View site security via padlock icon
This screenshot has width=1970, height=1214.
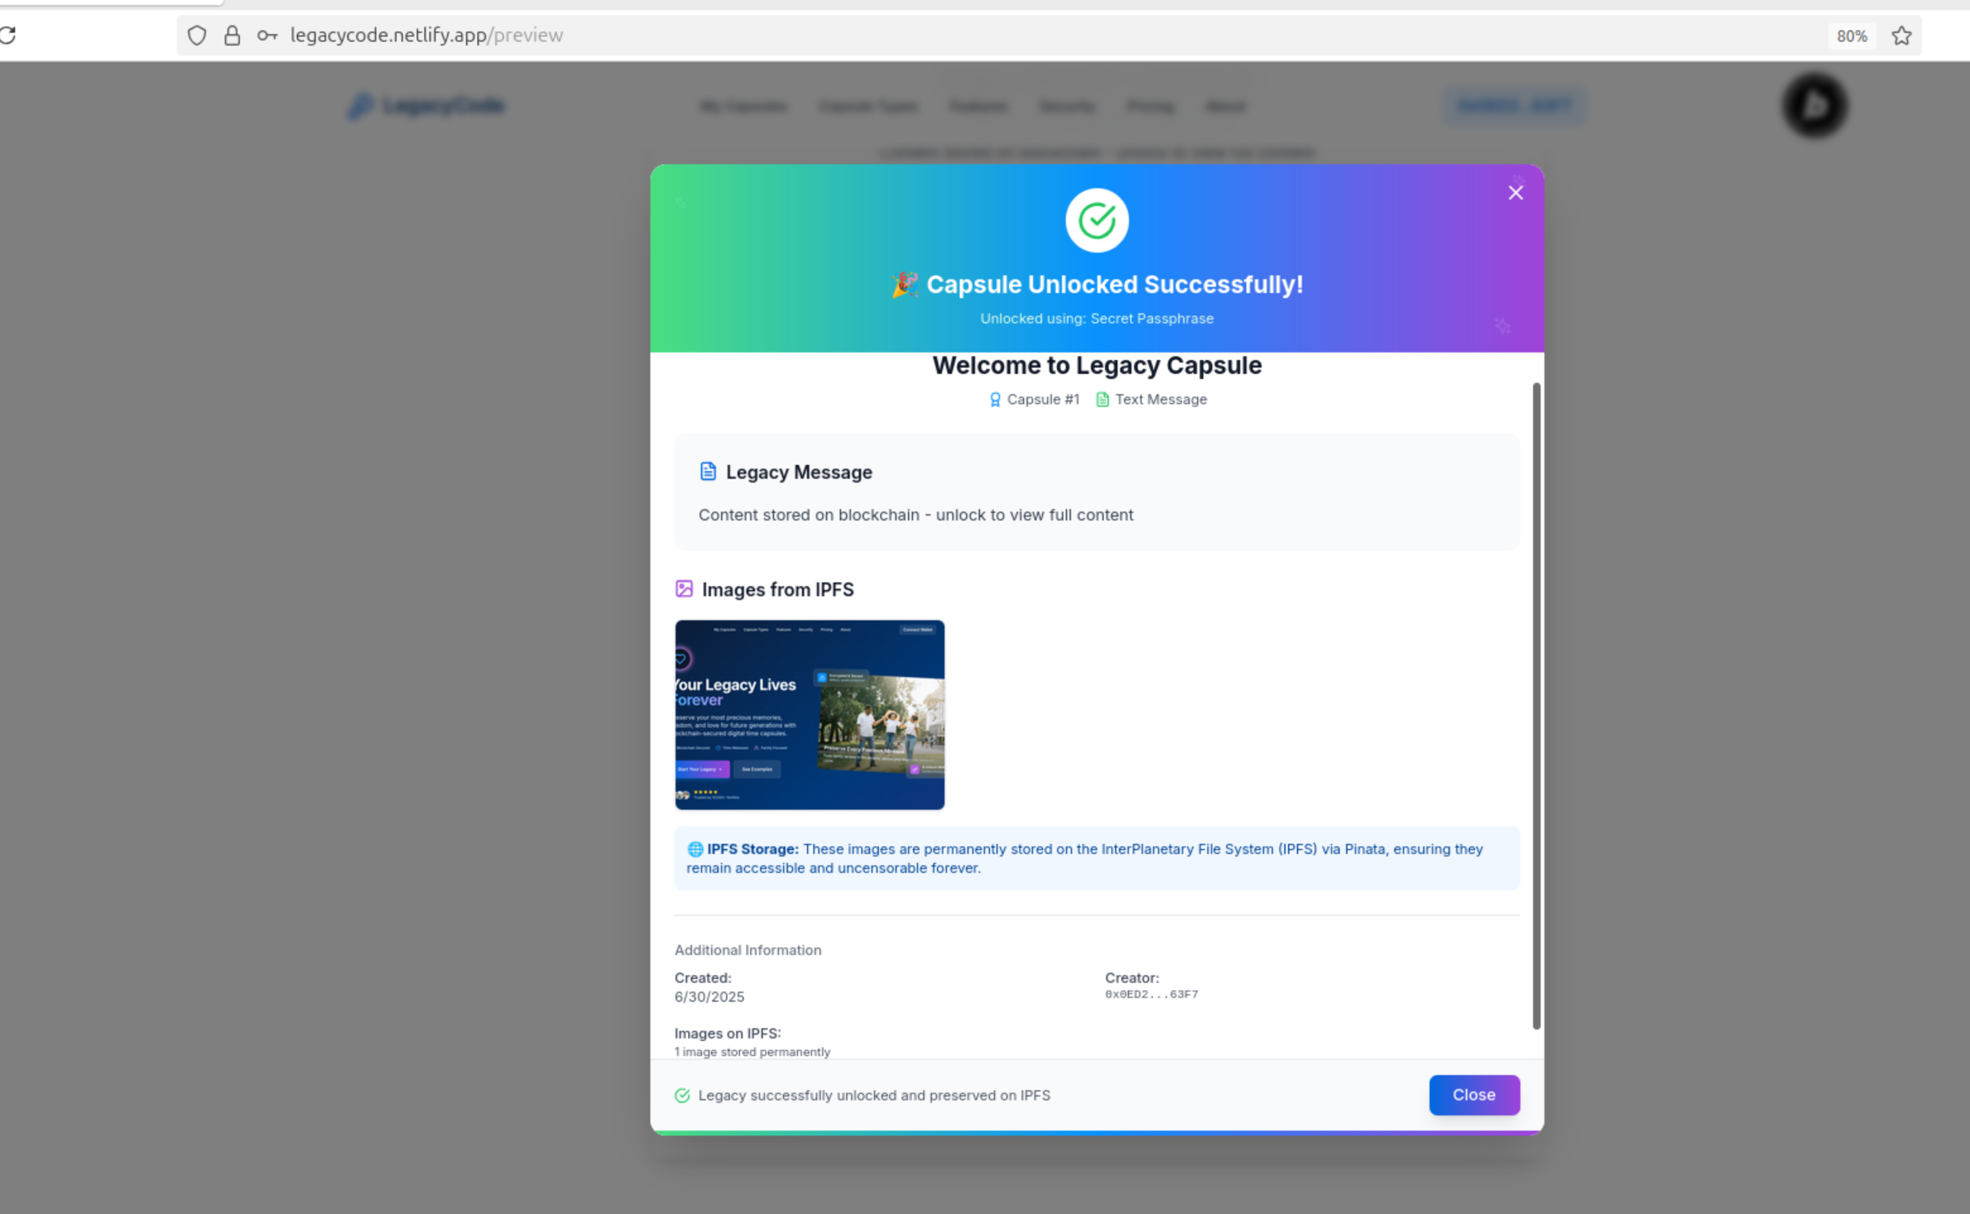(232, 35)
